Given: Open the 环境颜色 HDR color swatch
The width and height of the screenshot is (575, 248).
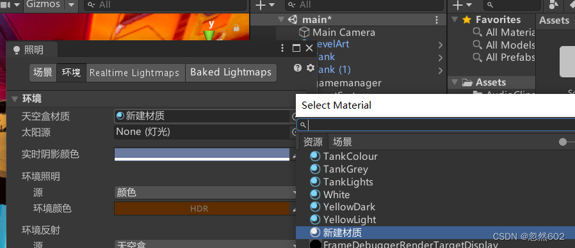Looking at the screenshot, I should [202, 208].
